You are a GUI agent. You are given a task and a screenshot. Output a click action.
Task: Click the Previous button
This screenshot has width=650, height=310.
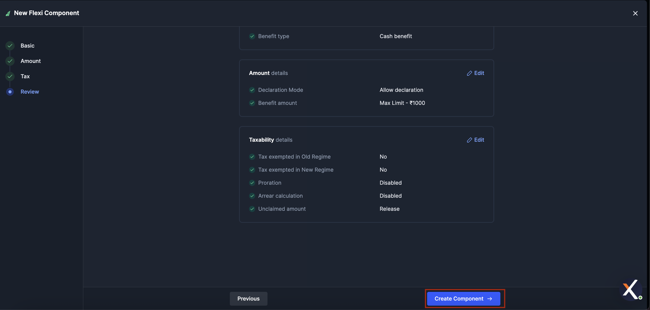click(249, 299)
